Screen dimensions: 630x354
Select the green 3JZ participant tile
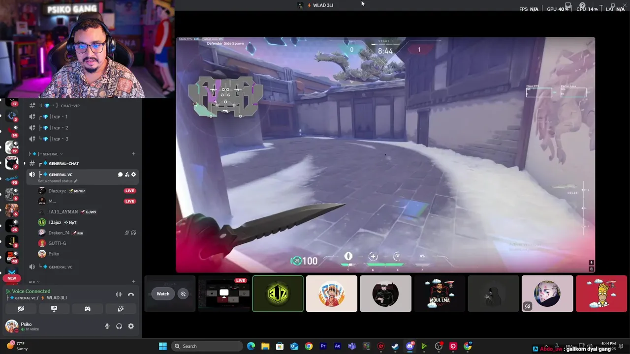278,294
